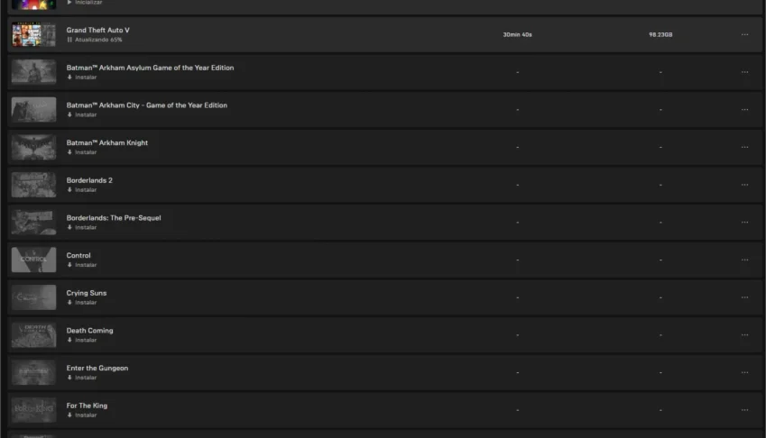Screen dimensions: 766x438
Task: Click the Batman Arkham Asylum thumbnail
Action: (33, 72)
